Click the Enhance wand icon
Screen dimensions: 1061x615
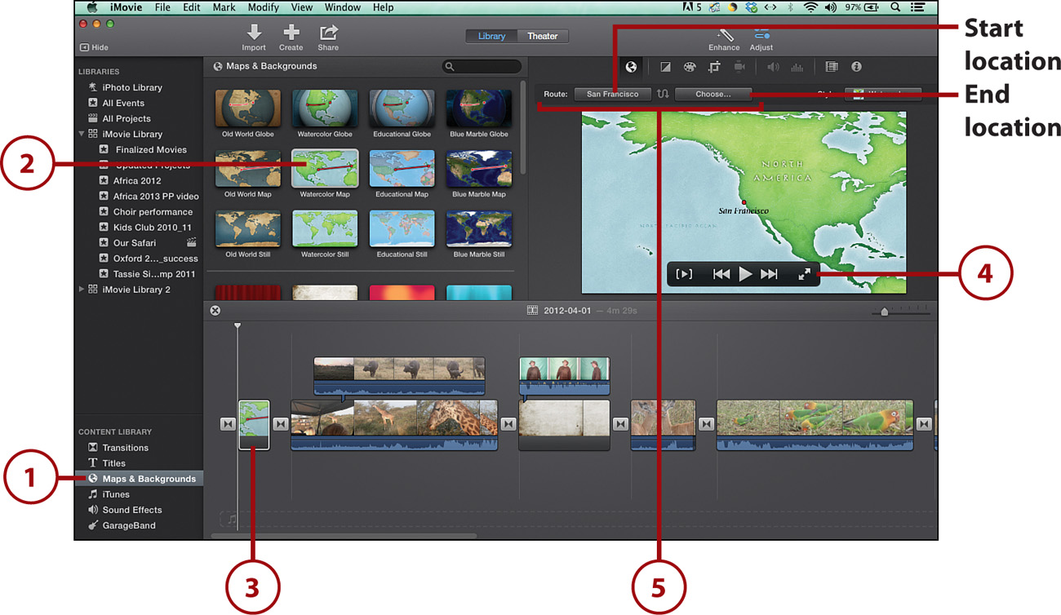point(724,35)
